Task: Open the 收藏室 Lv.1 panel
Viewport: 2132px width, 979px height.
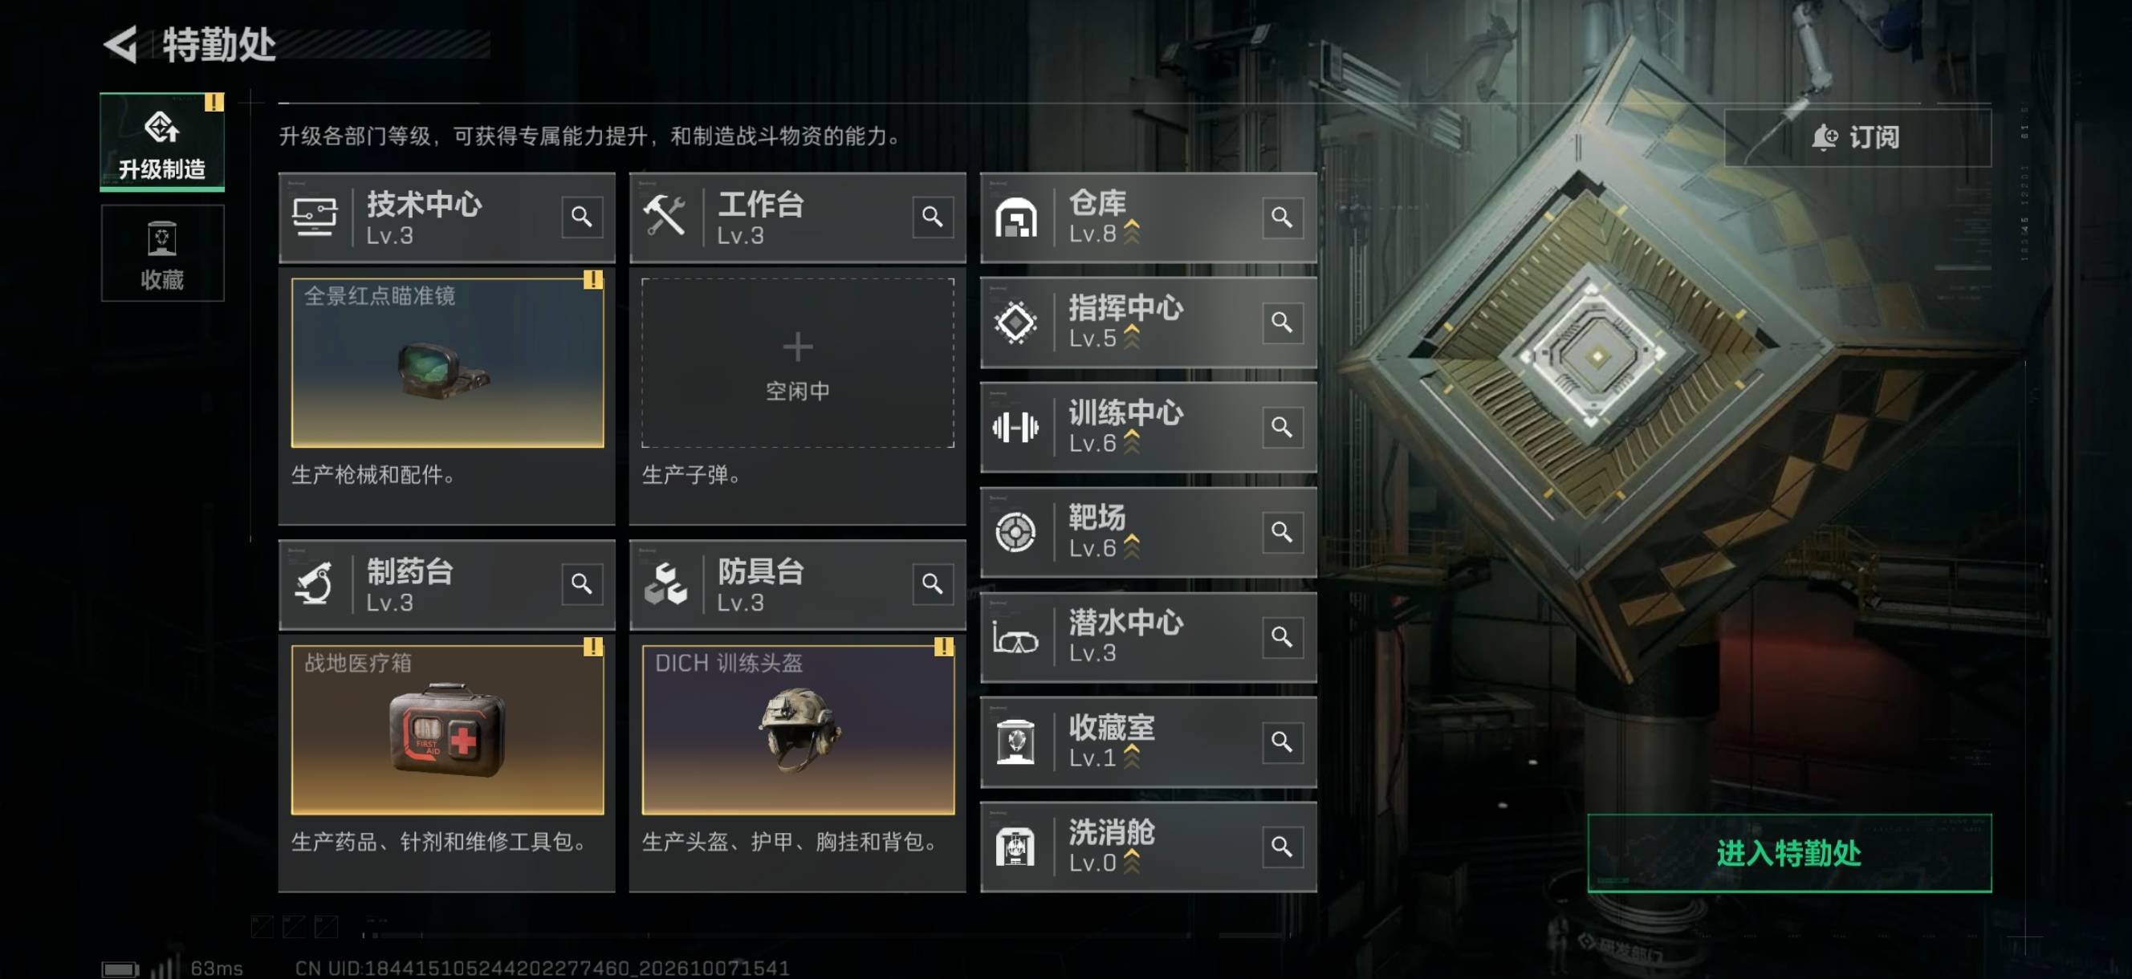Action: point(1149,741)
